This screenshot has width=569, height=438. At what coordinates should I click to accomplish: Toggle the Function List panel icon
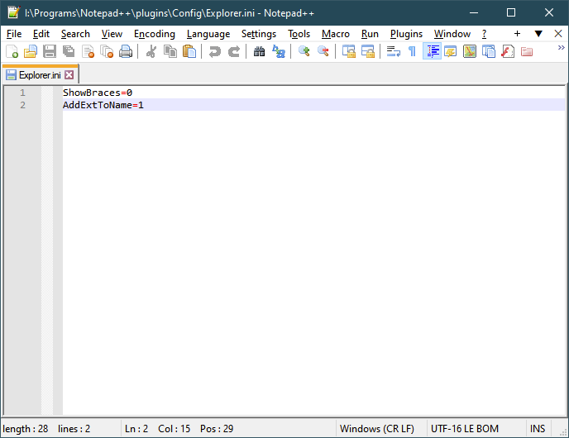[x=508, y=51]
